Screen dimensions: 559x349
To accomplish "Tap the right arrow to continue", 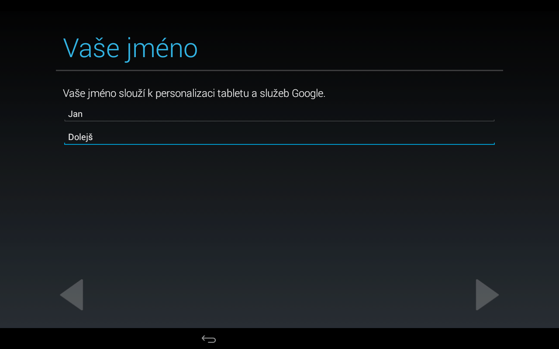I will [x=487, y=295].
